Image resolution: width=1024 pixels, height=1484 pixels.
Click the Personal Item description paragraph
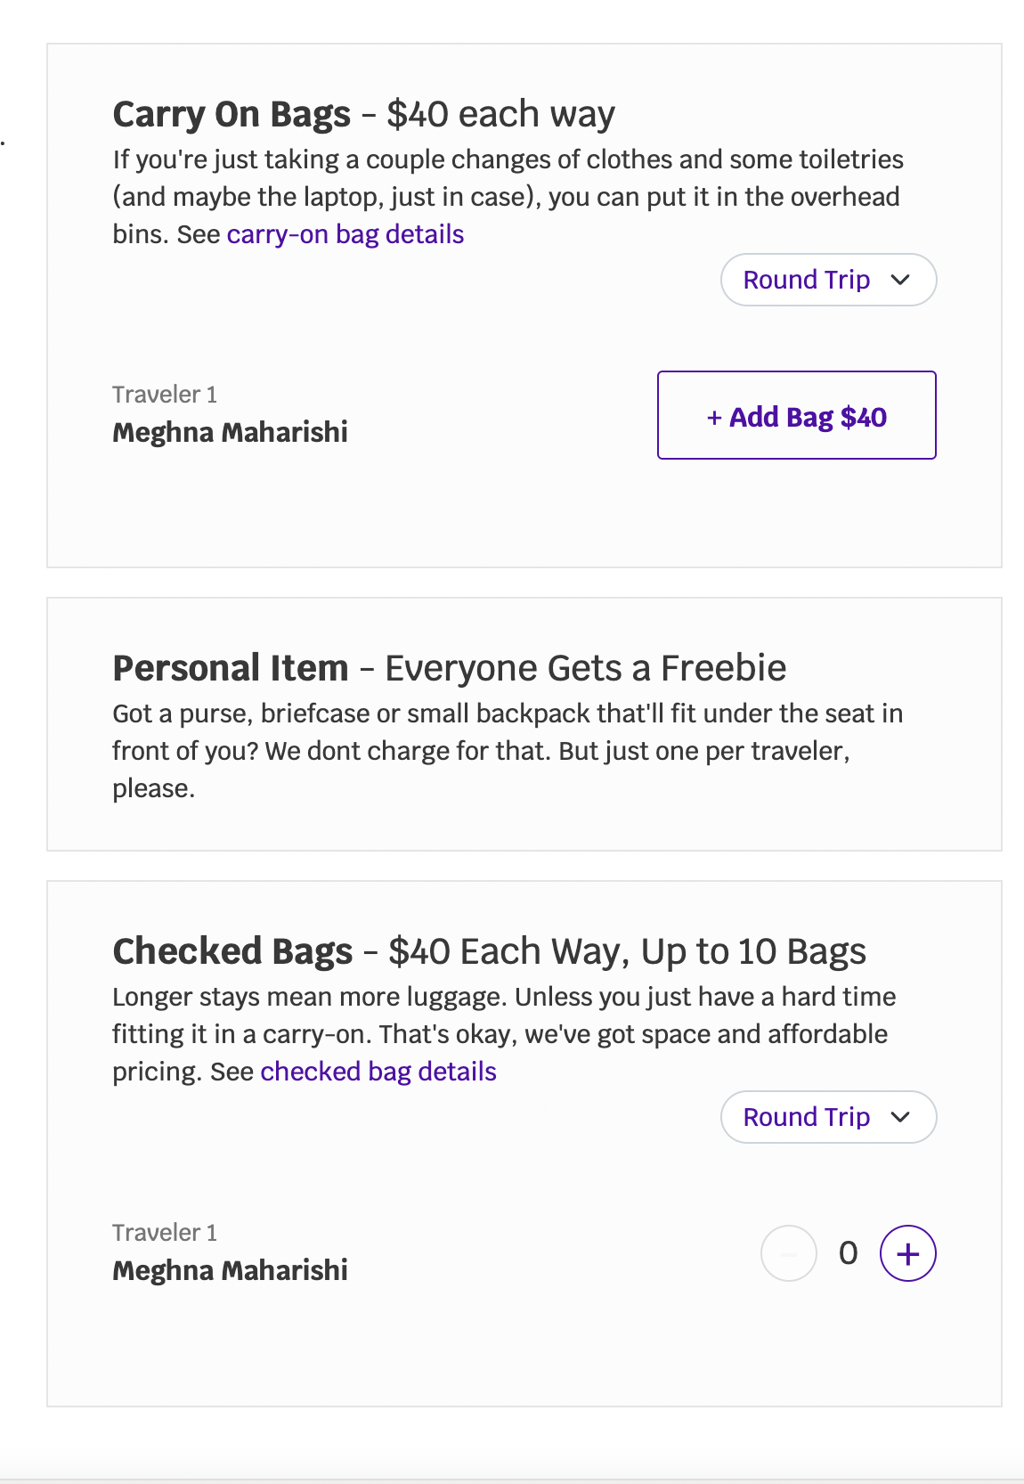508,751
